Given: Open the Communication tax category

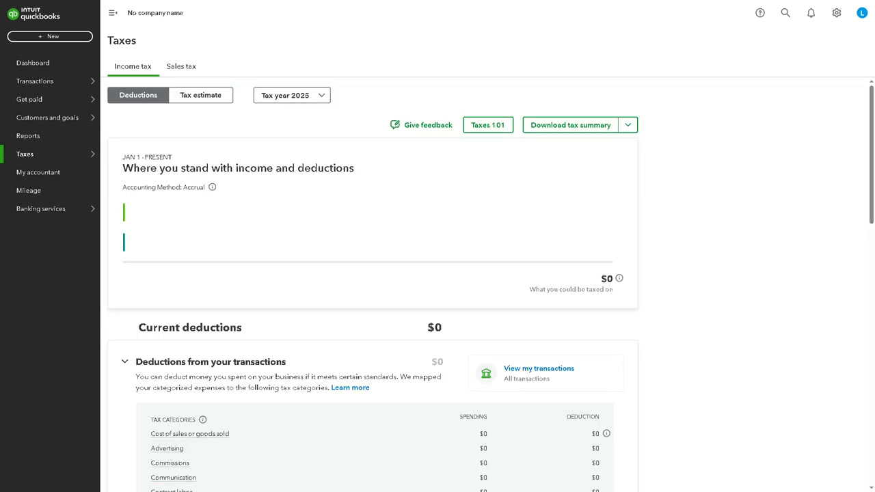Looking at the screenshot, I should tap(173, 478).
